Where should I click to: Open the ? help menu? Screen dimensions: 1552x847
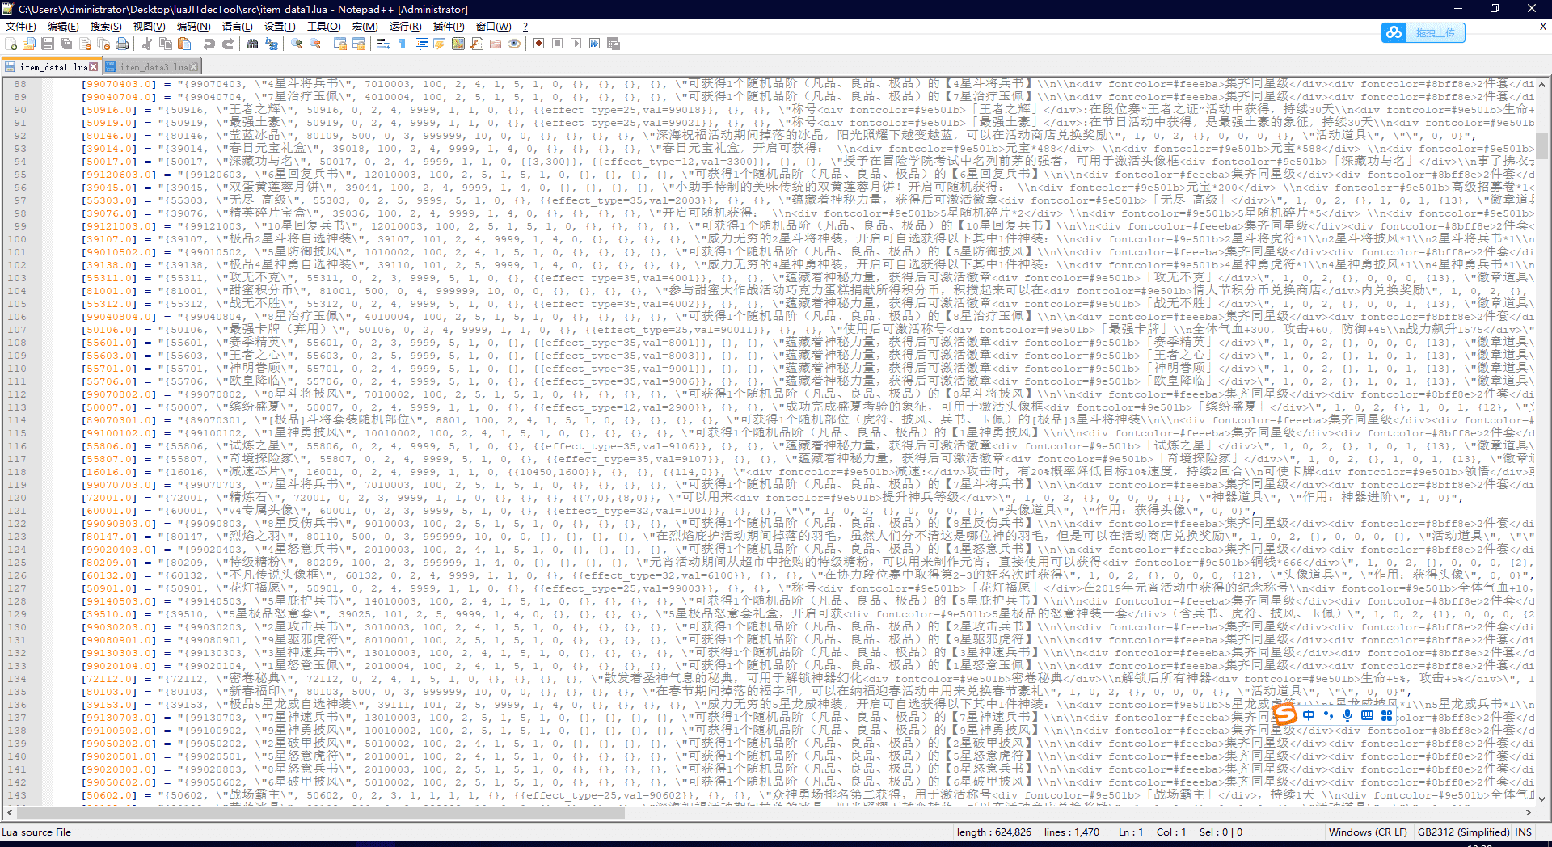[x=525, y=27]
